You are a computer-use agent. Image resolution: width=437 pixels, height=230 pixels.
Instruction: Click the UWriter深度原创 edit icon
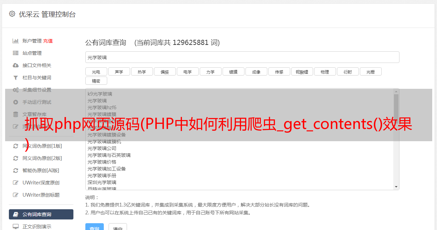point(16,183)
